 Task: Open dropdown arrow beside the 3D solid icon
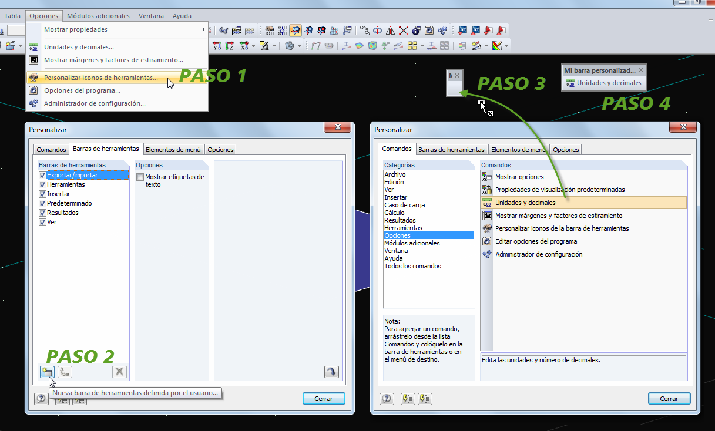(x=299, y=46)
